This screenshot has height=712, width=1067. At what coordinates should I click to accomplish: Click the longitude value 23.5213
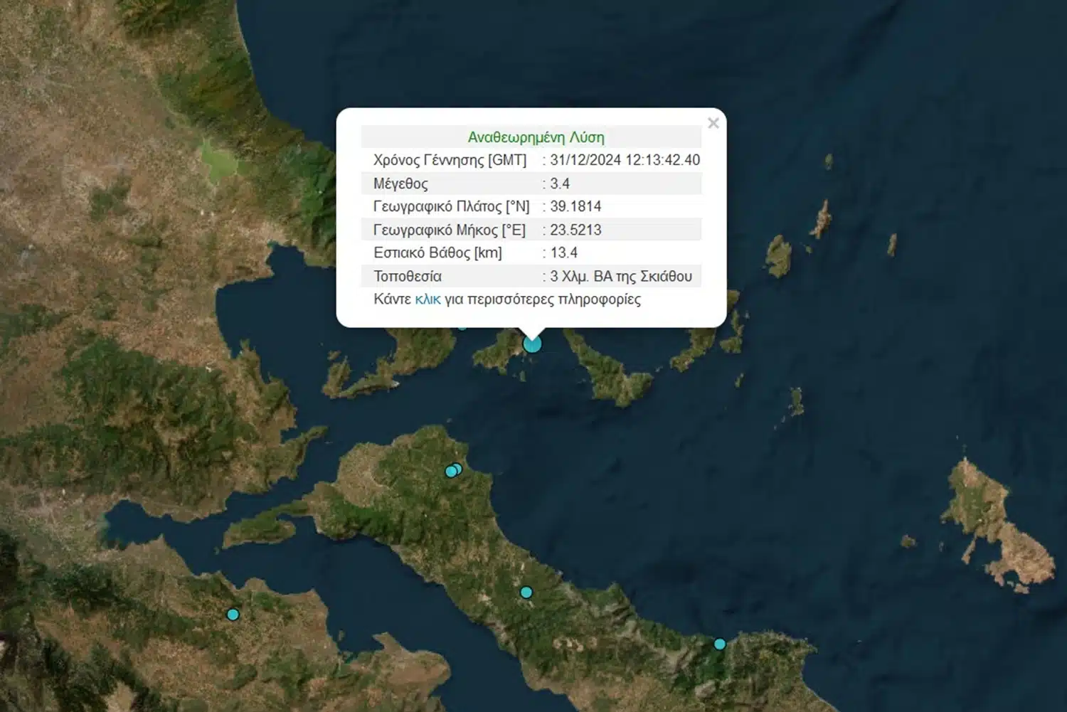[575, 230]
